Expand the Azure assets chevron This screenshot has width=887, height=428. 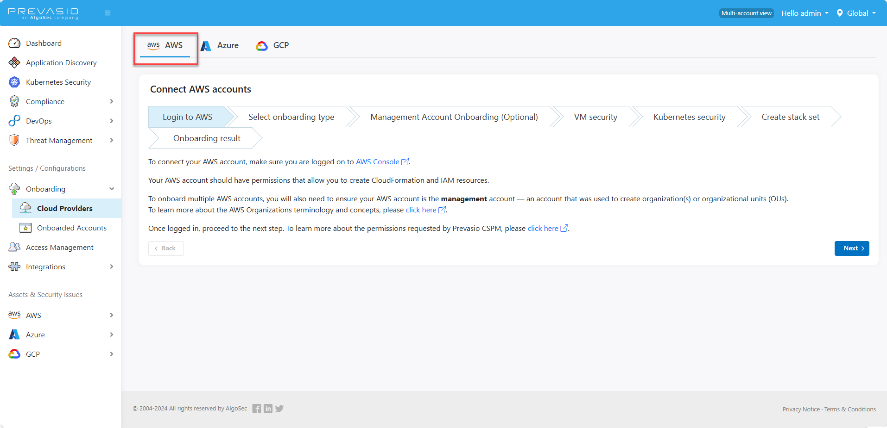coord(112,335)
